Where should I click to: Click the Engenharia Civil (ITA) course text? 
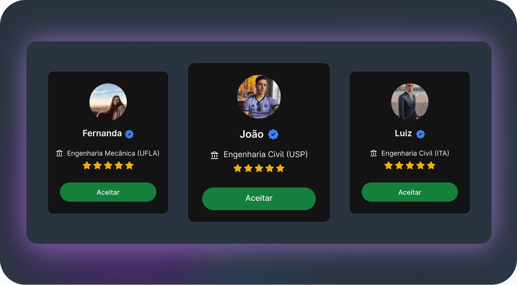click(x=415, y=153)
